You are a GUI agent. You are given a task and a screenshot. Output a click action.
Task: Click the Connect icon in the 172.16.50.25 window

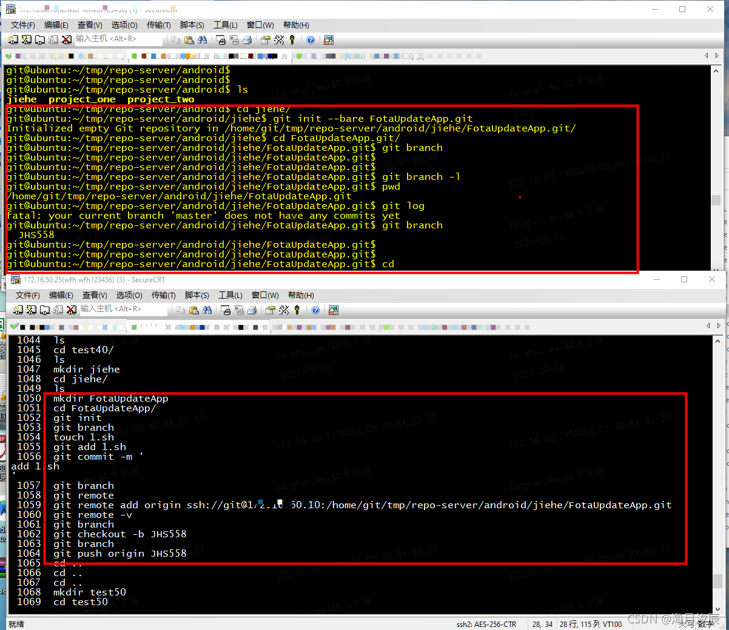18,310
